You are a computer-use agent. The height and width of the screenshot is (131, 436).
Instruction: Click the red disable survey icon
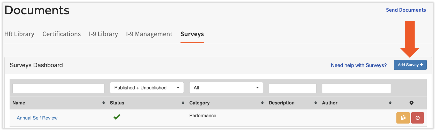[417, 118]
